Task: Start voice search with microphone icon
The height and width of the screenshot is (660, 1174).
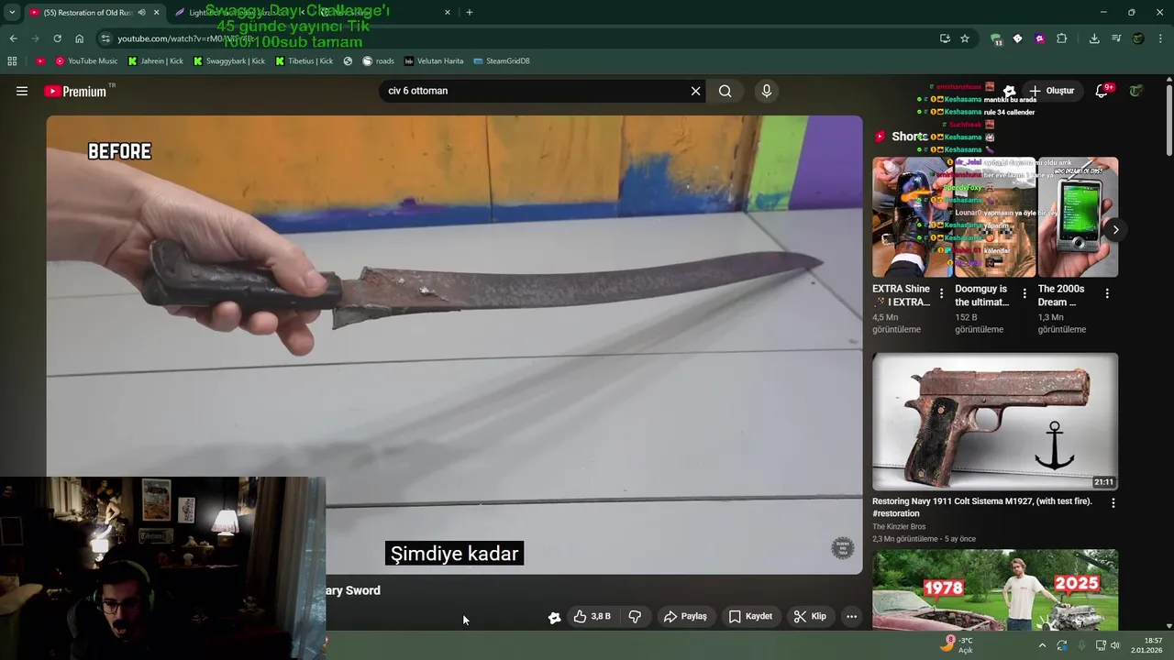Action: pyautogui.click(x=767, y=91)
